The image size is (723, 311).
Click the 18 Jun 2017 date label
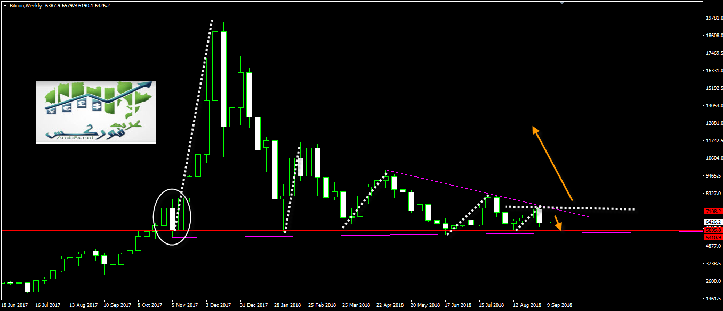pyautogui.click(x=15, y=306)
